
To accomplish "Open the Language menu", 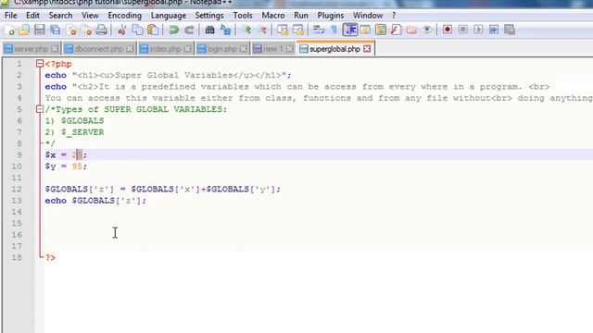I will tap(169, 16).
